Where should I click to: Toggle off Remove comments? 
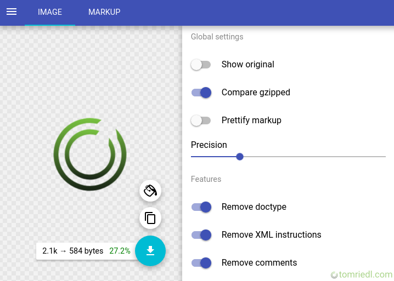click(x=201, y=263)
